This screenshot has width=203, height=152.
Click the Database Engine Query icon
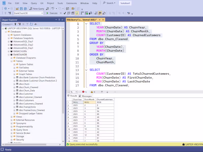click(x=47, y=9)
